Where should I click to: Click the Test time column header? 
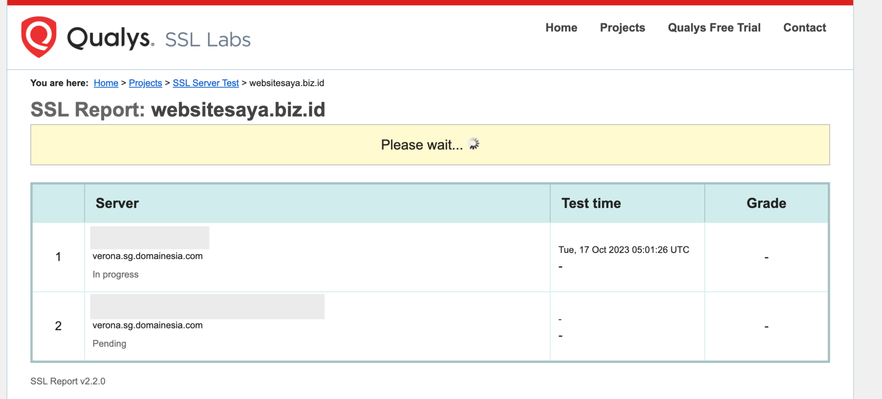(591, 203)
